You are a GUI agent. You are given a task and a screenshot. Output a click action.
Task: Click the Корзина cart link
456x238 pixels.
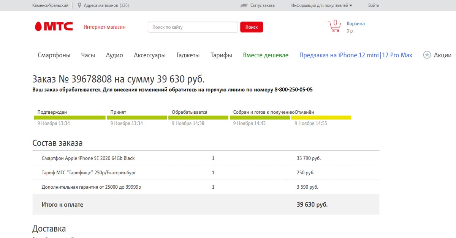tap(355, 23)
